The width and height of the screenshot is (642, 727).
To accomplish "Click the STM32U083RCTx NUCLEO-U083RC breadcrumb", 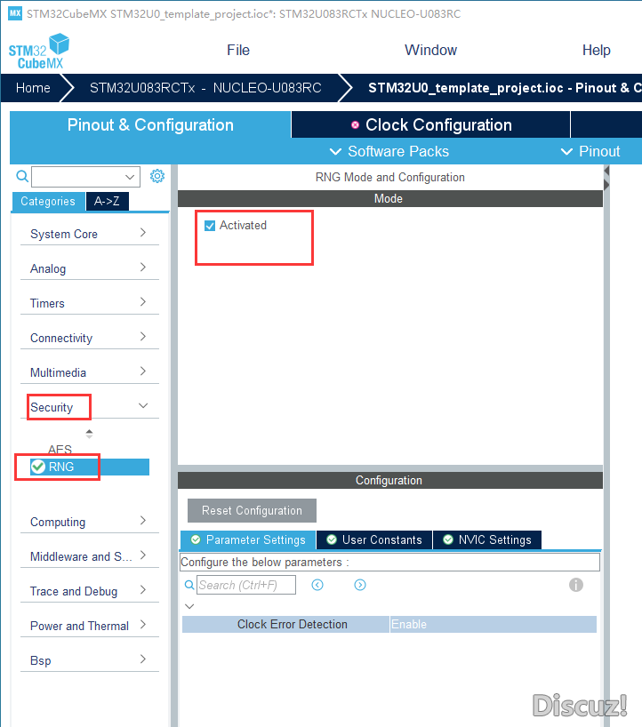I will pyautogui.click(x=205, y=88).
